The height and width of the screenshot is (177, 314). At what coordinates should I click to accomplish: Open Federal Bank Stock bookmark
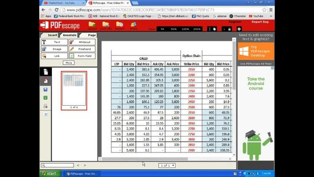(70, 16)
